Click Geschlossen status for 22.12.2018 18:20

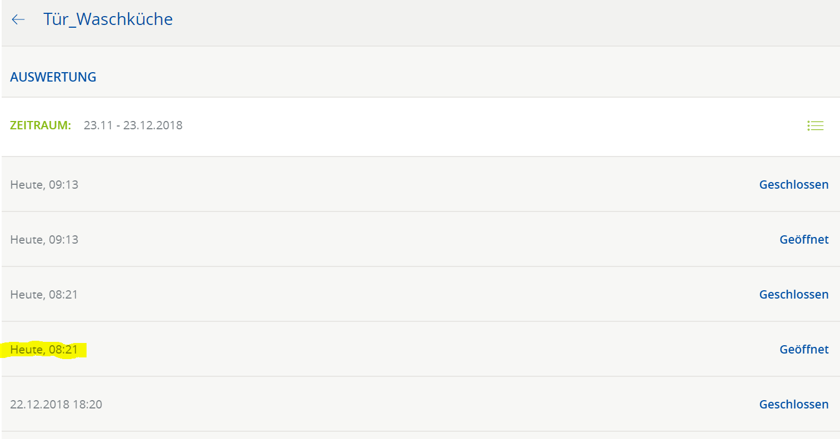[x=794, y=405]
